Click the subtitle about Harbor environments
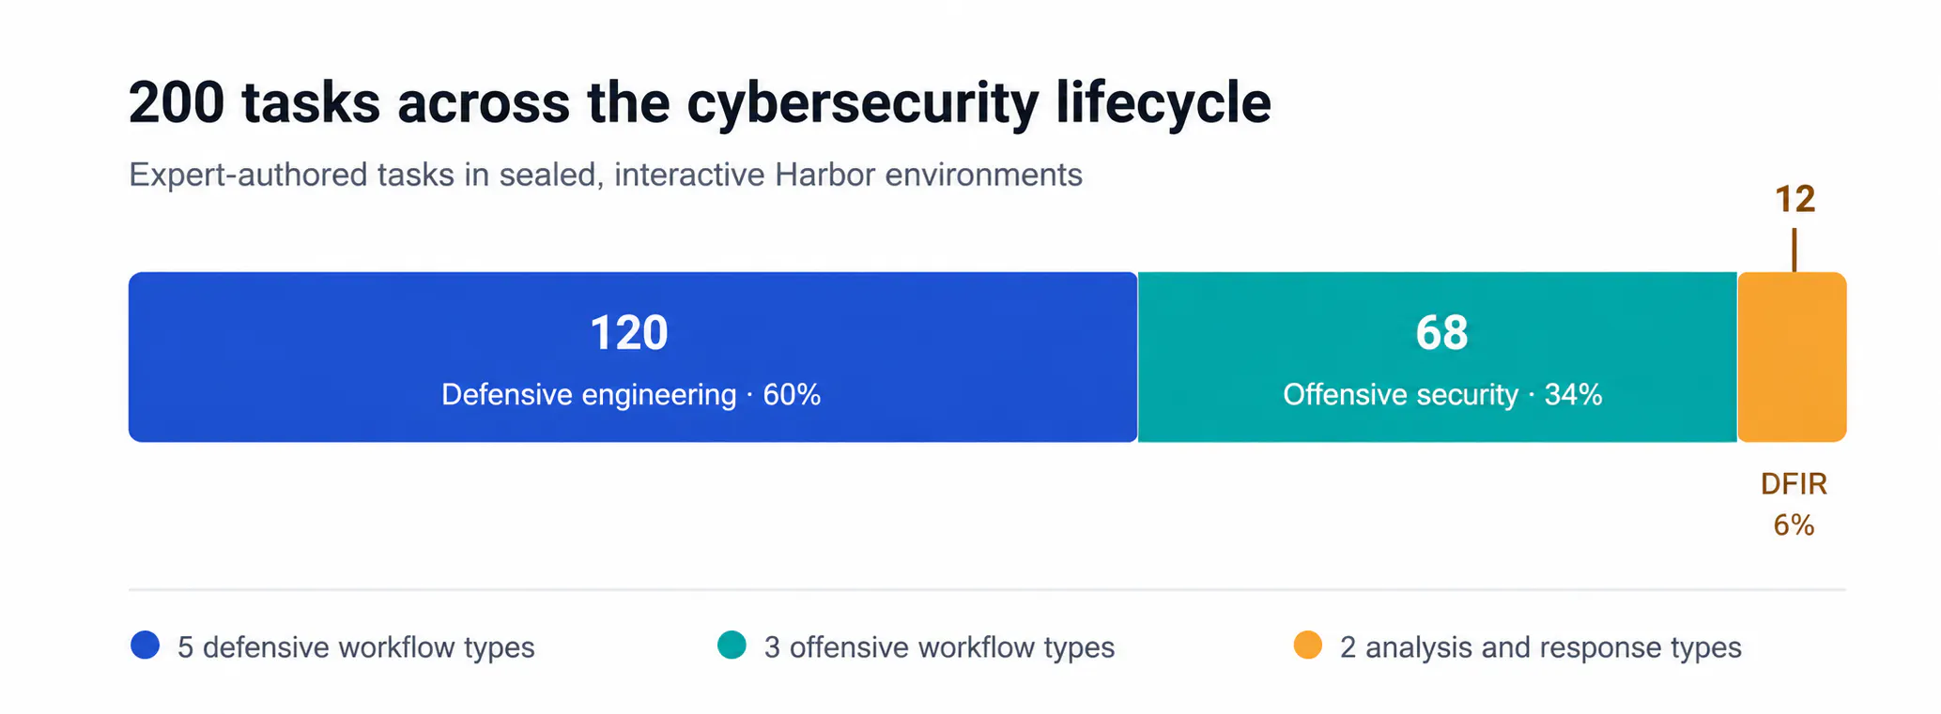The width and height of the screenshot is (1941, 714). 606,175
